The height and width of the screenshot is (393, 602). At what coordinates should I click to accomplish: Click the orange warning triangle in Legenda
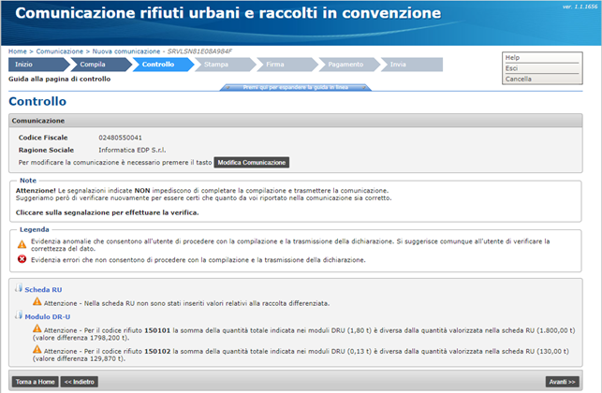click(22, 242)
